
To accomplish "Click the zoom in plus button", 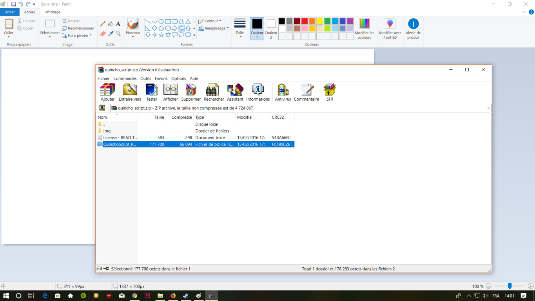I will coord(531,286).
